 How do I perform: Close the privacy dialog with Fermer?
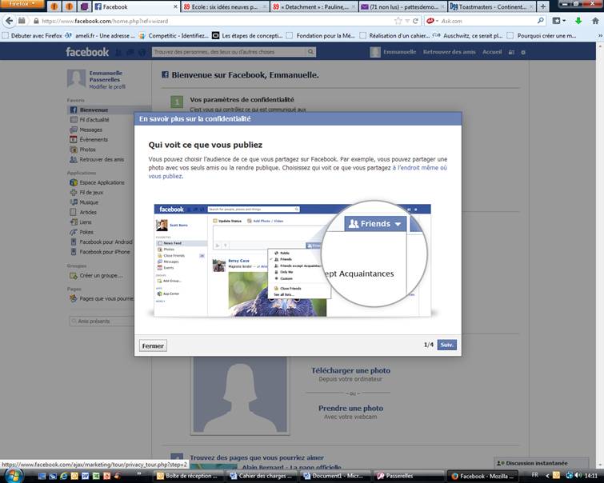pyautogui.click(x=153, y=346)
